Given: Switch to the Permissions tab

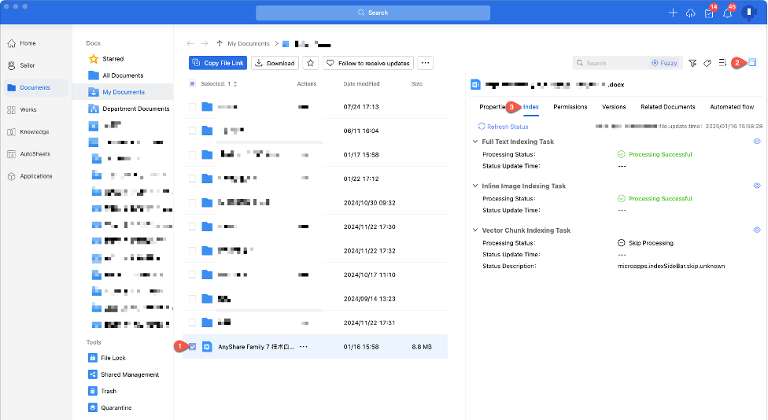Looking at the screenshot, I should pyautogui.click(x=570, y=107).
